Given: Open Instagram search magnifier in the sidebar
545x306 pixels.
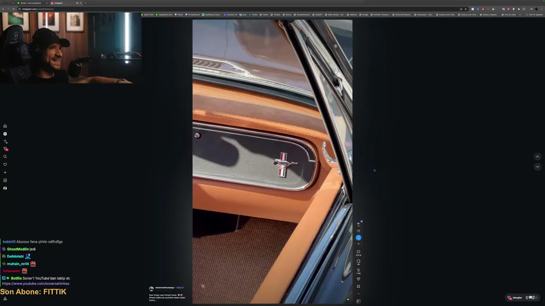Looking at the screenshot, I should pos(5,157).
